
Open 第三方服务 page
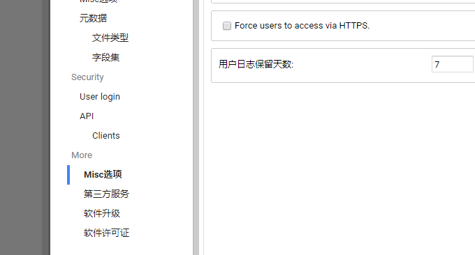tap(106, 194)
